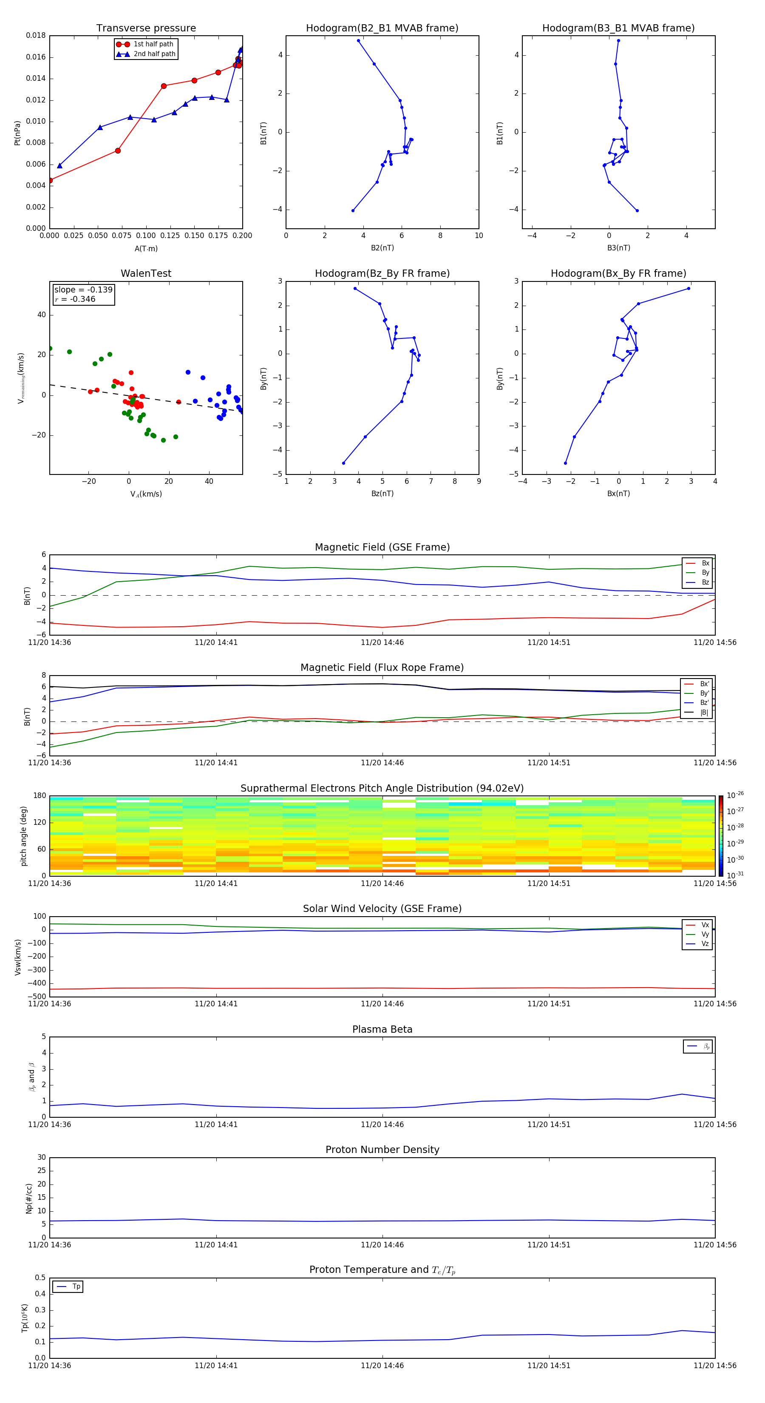
Task: Click the 'Hodogram(Bx_By FR frame)' title
Action: [x=618, y=273]
